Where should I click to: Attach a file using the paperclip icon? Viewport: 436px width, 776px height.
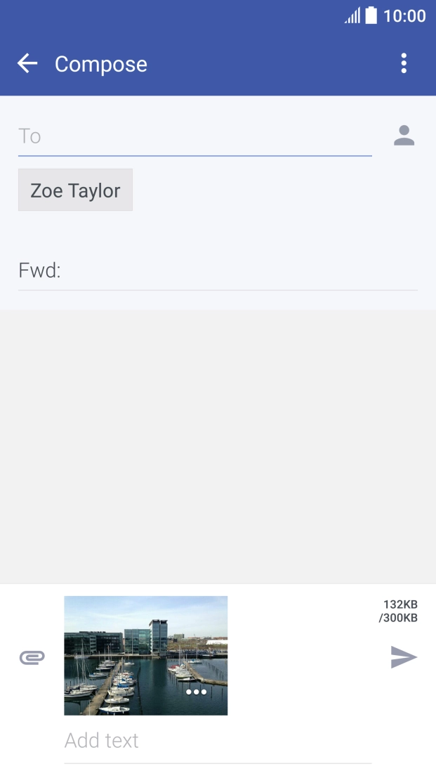31,657
